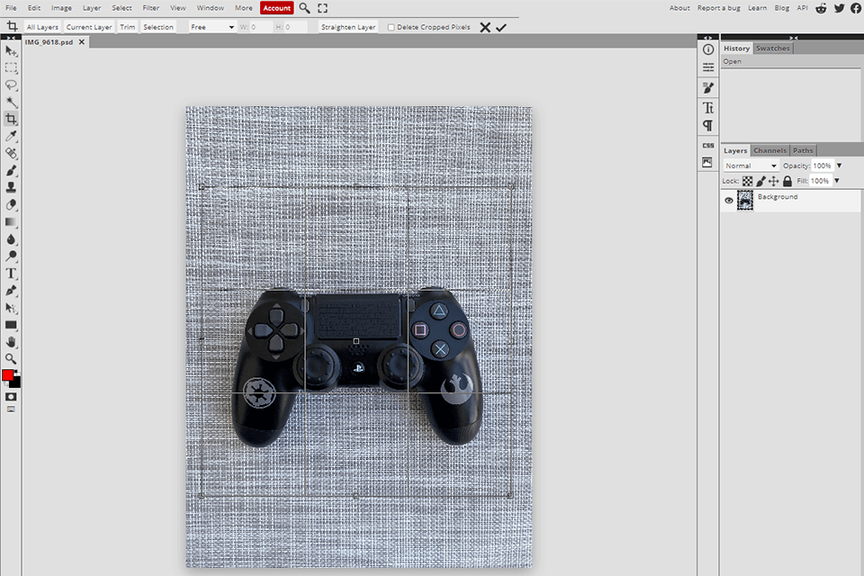Toggle lock position

pos(774,181)
